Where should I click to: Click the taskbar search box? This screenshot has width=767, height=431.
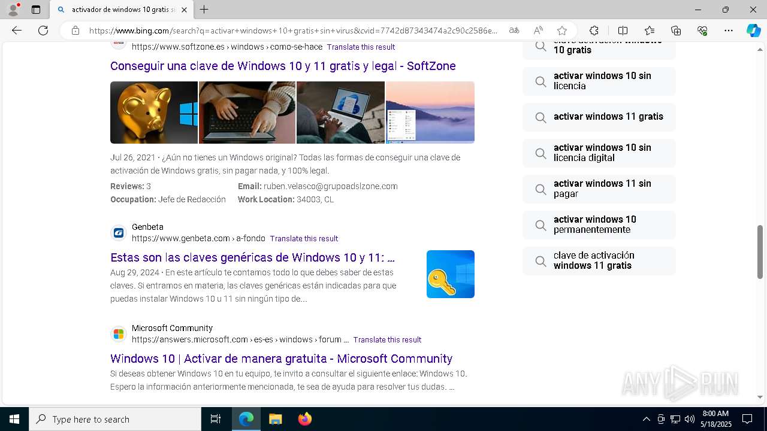coord(115,419)
